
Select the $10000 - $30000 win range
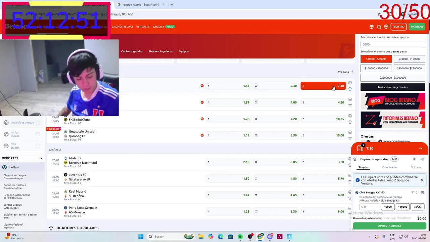tap(376, 59)
